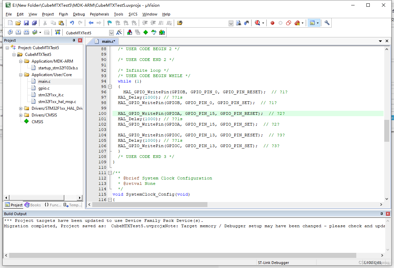The width and height of the screenshot is (394, 268).
Task: Open batch build dropdown arrow
Action: [x=40, y=32]
